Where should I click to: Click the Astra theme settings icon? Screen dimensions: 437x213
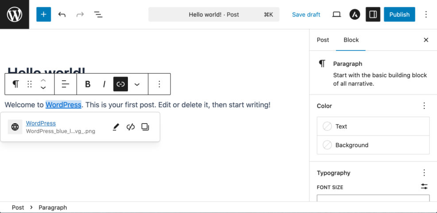[x=355, y=15]
